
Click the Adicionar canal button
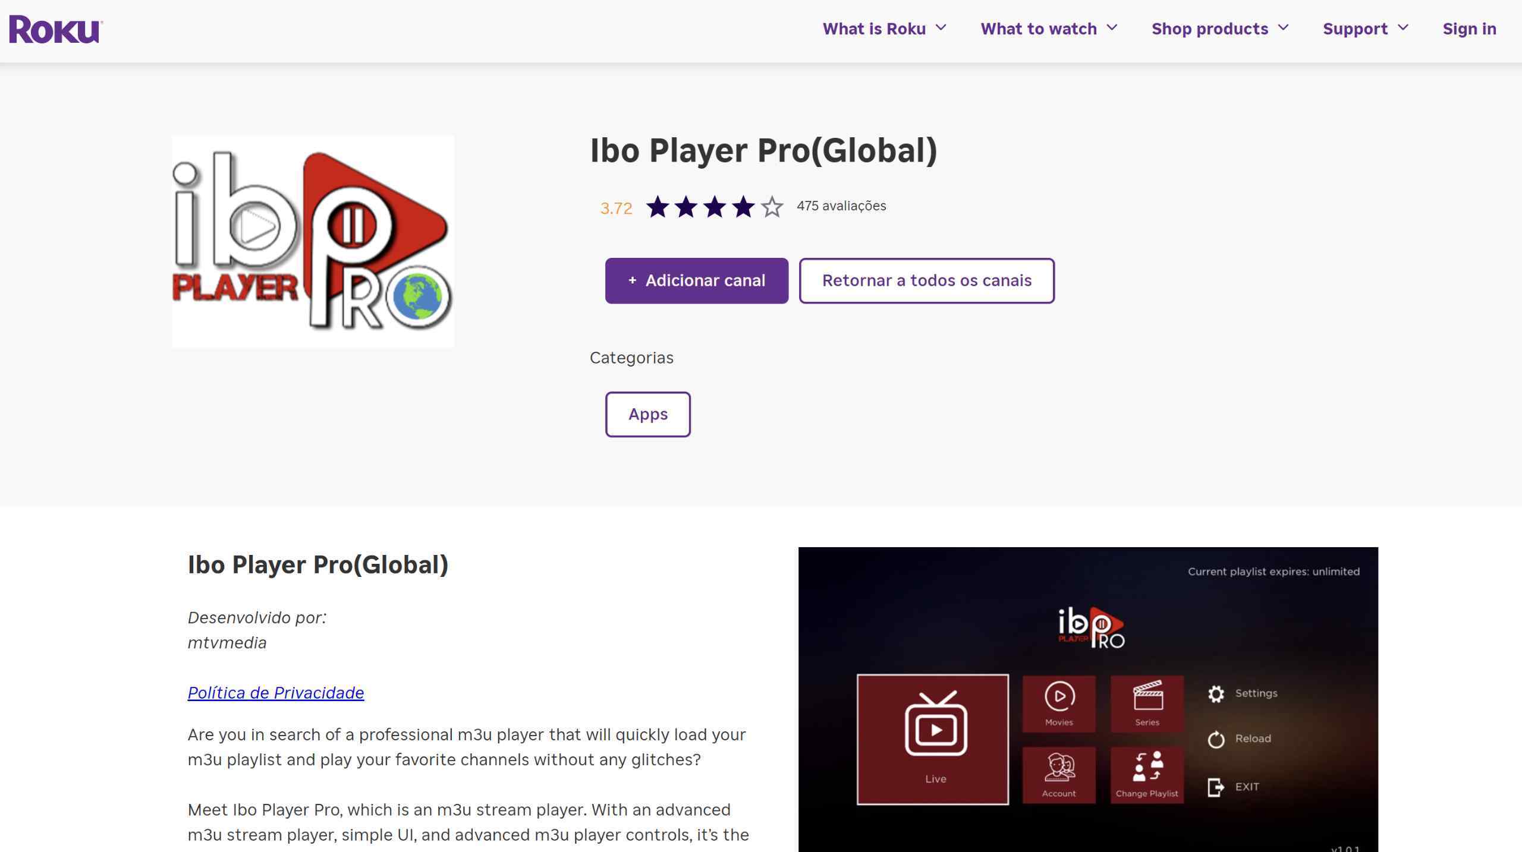point(697,280)
